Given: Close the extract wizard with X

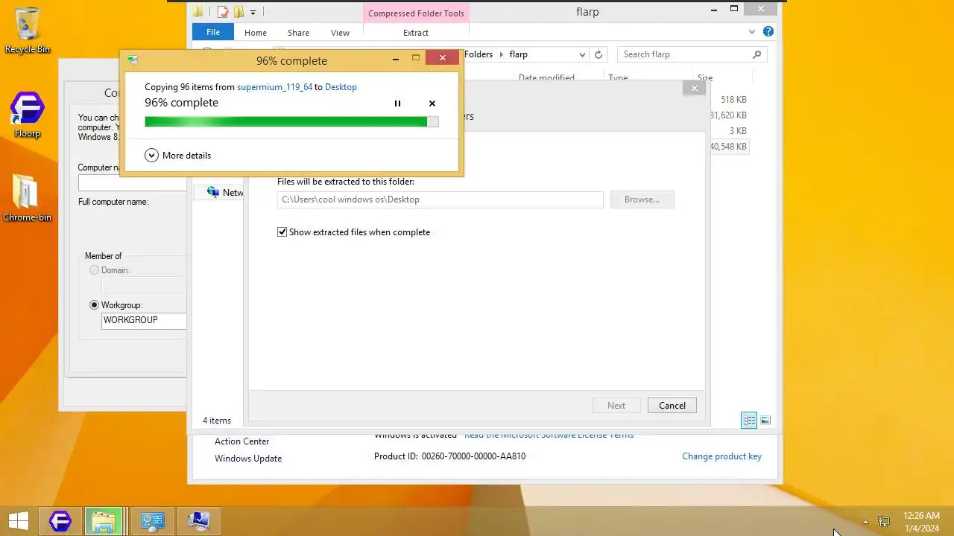Looking at the screenshot, I should 694,89.
